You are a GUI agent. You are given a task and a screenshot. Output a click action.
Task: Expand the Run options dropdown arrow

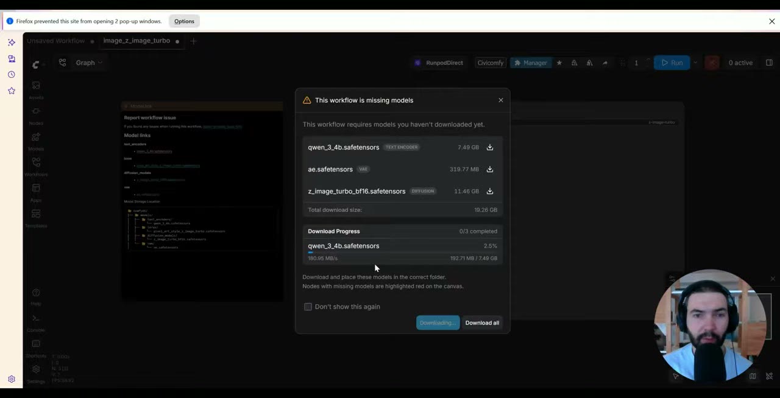695,63
